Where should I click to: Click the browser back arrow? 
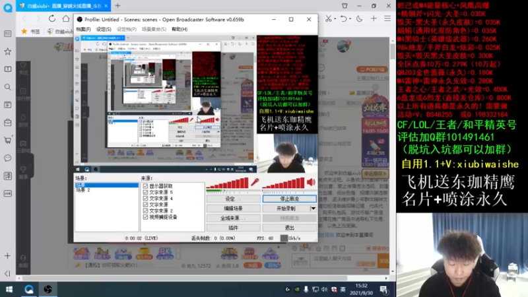pyautogui.click(x=24, y=18)
